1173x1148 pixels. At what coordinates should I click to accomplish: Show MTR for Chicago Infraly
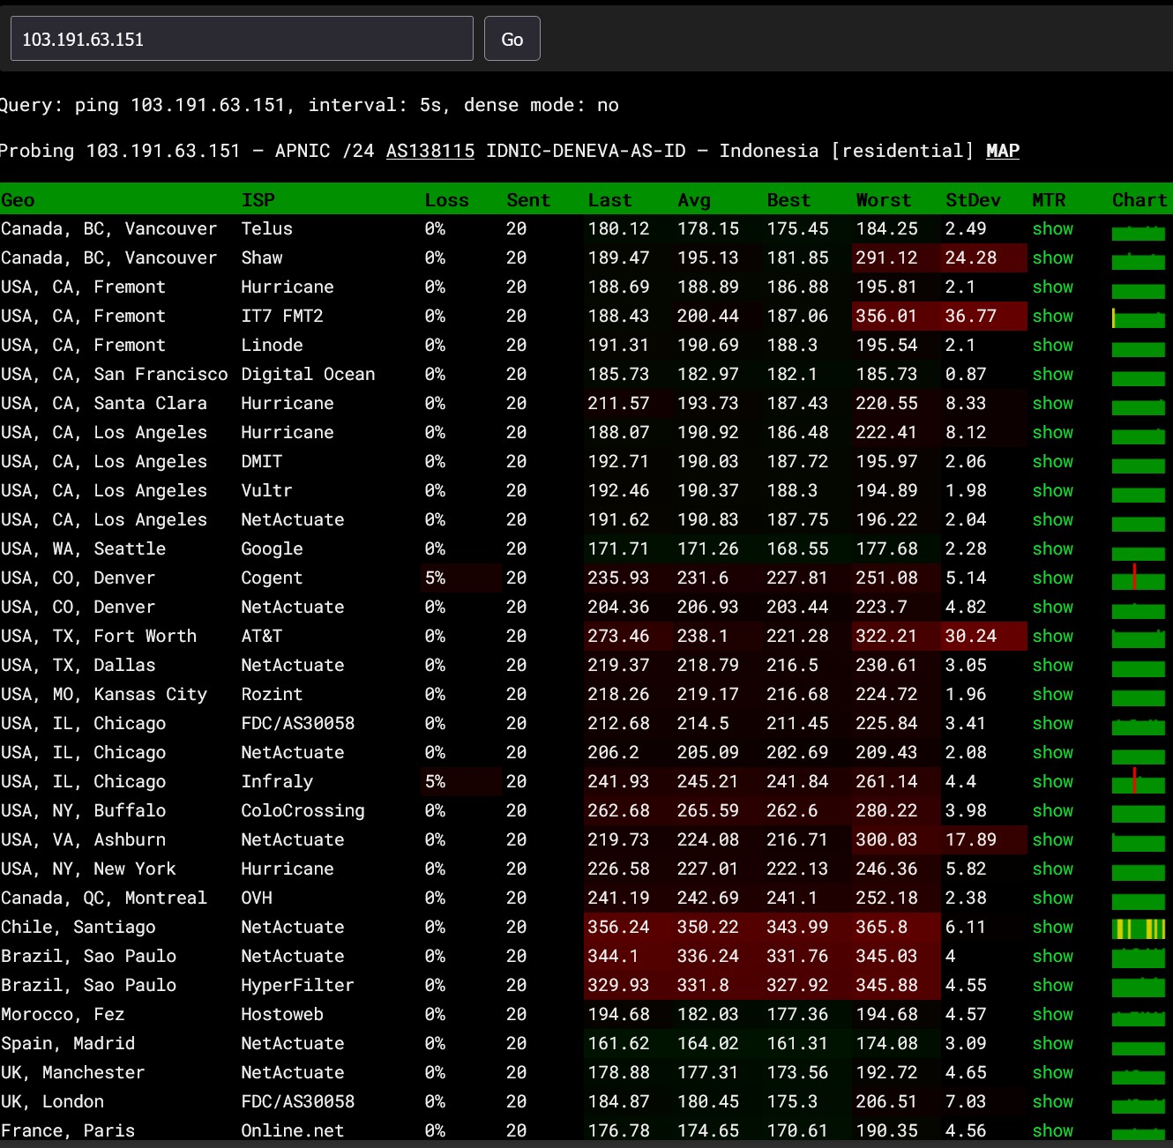coord(1053,781)
